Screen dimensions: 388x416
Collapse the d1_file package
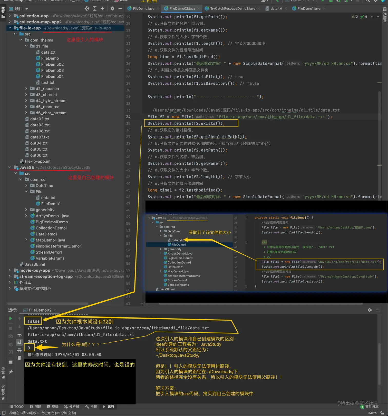(x=26, y=46)
